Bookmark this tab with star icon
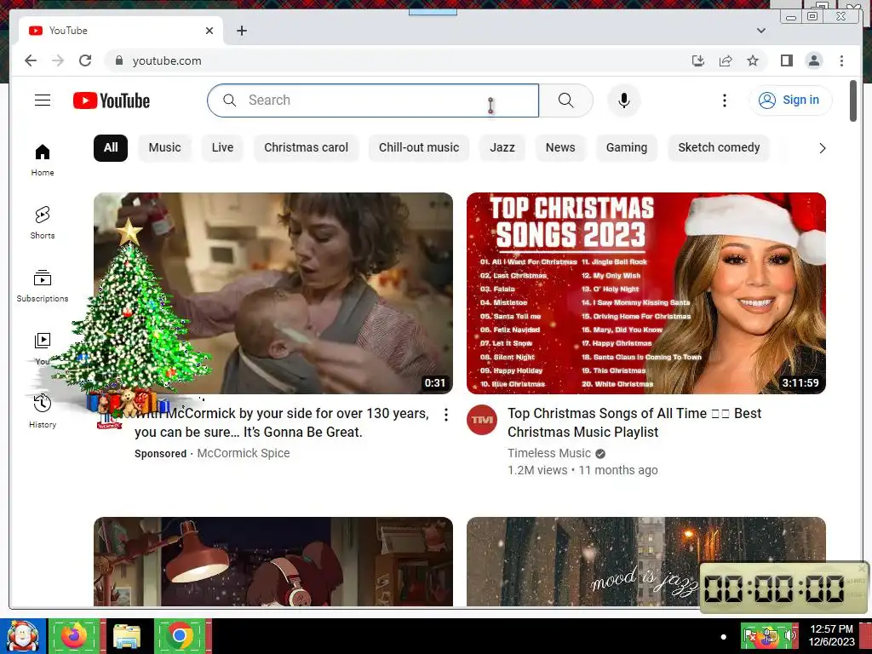872x654 pixels. pos(753,60)
